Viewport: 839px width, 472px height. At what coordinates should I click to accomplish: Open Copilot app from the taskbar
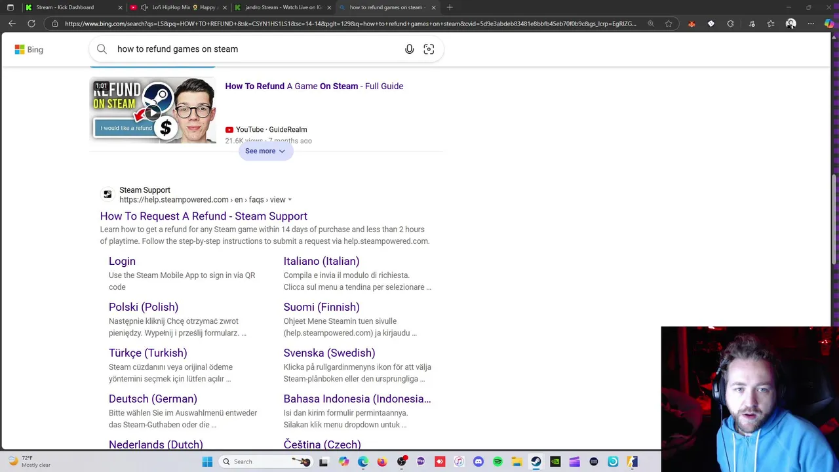click(343, 462)
